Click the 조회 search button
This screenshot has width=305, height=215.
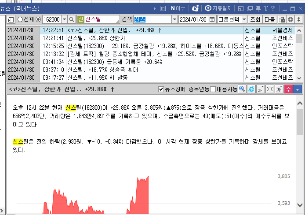pyautogui.click(x=255, y=19)
